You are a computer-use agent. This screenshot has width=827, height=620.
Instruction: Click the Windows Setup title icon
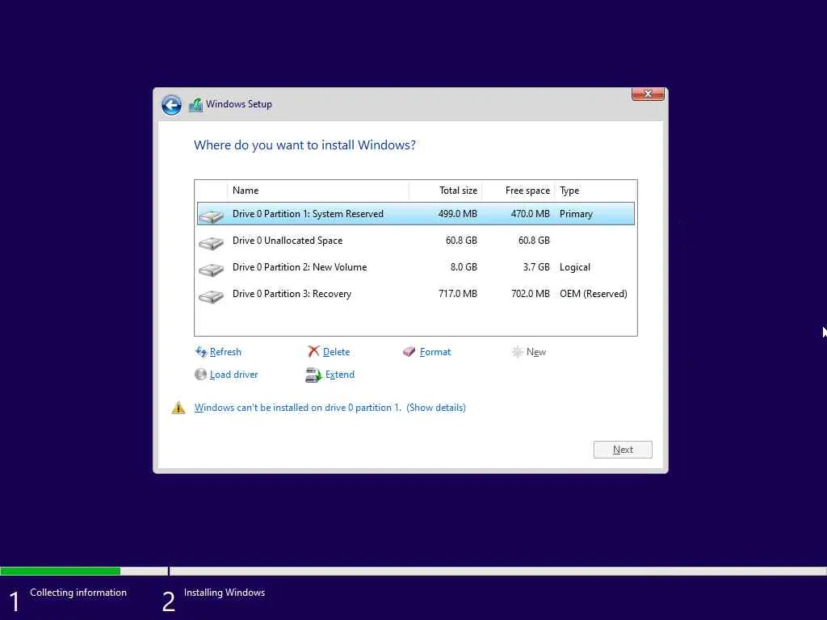click(195, 105)
